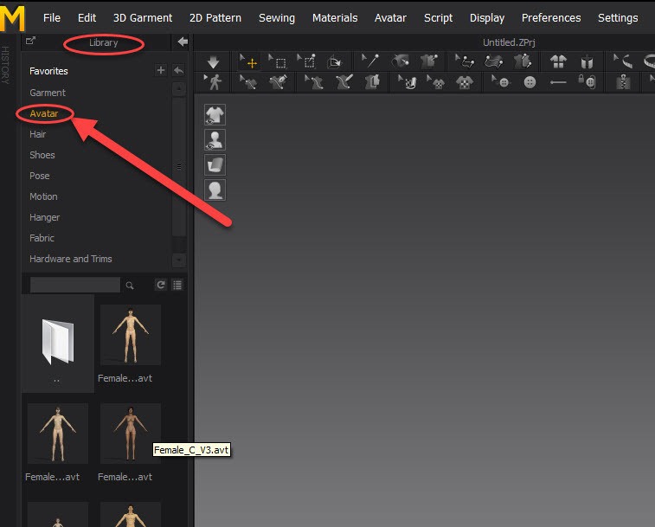Click the Favorites back arrow button

178,70
